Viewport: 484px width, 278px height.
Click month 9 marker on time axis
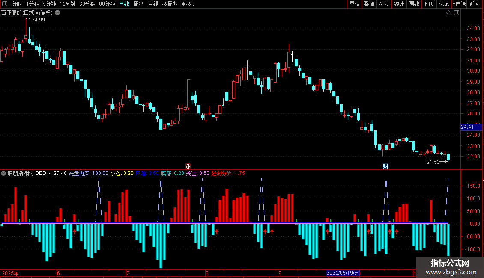tap(280, 273)
